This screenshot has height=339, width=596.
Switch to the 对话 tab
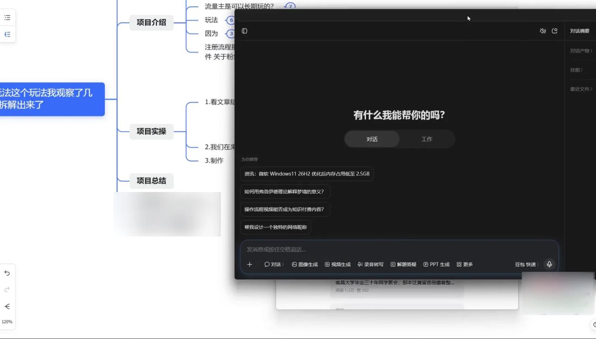tap(372, 139)
